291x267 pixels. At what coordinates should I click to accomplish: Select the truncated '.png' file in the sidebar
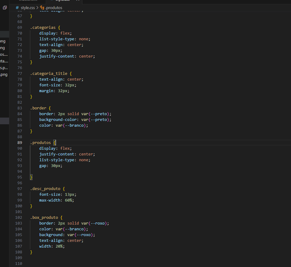click(x=4, y=75)
